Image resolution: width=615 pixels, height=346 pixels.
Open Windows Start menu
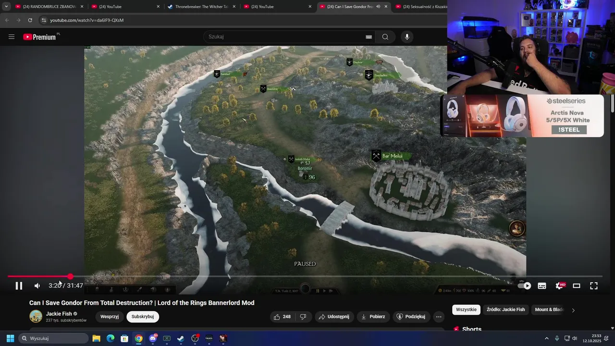point(10,338)
